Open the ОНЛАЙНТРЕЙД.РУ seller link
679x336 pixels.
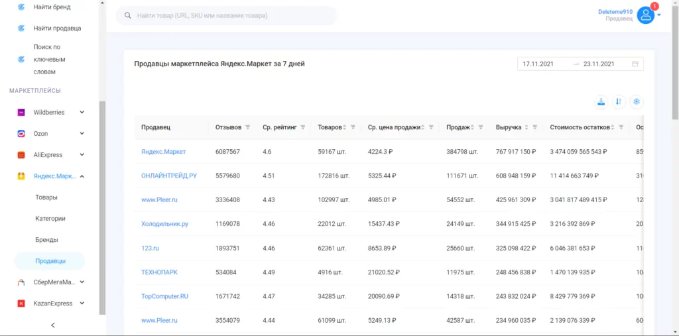pyautogui.click(x=168, y=176)
